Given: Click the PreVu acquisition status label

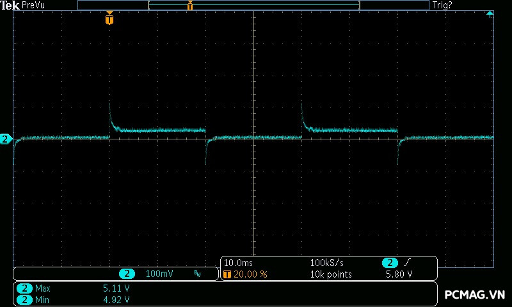Looking at the screenshot, I should (x=33, y=5).
